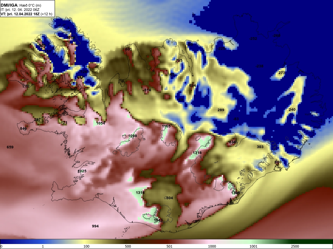Select the -268 map label
Image resolution: width=333 pixels, height=249 pixels.
pyautogui.click(x=276, y=36)
